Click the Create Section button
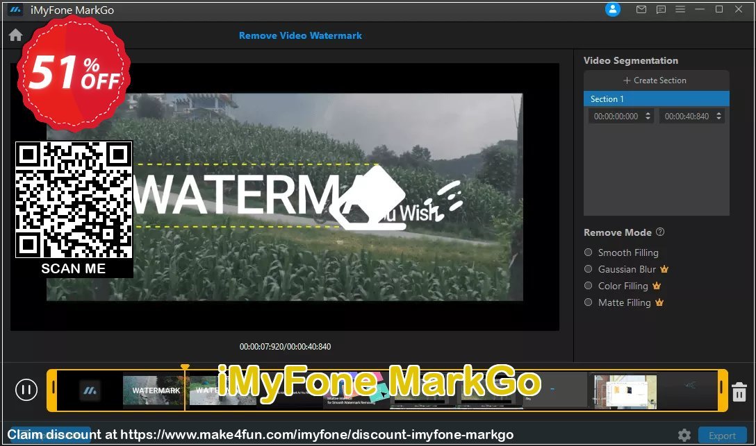This screenshot has height=446, width=756. [656, 80]
